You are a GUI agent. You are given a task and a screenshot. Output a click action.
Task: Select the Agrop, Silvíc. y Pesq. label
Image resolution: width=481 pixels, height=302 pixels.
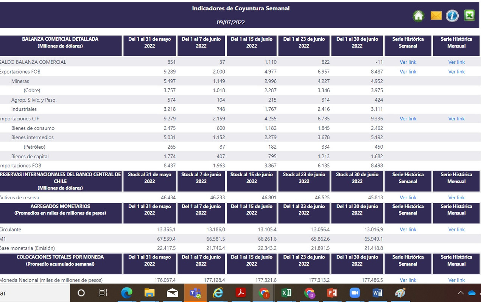tap(34, 100)
